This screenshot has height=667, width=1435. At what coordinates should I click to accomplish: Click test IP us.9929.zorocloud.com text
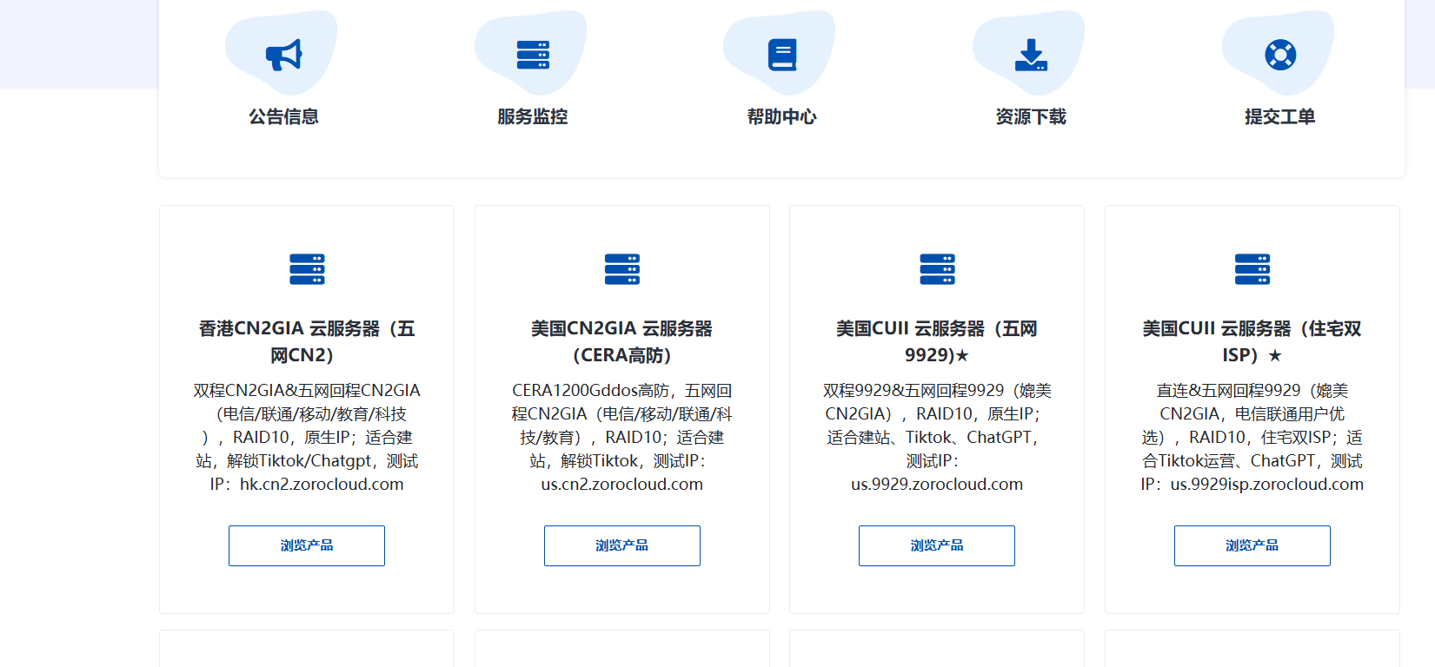click(x=937, y=485)
